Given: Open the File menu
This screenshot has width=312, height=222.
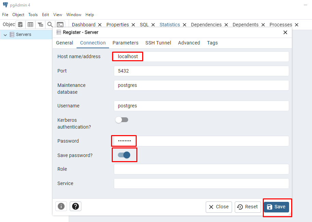Looking at the screenshot, I should pyautogui.click(x=5, y=15).
